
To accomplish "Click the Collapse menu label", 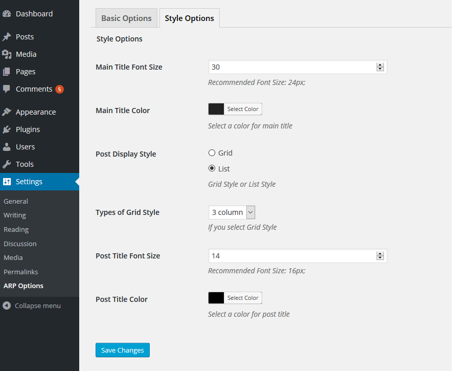I will coord(38,306).
